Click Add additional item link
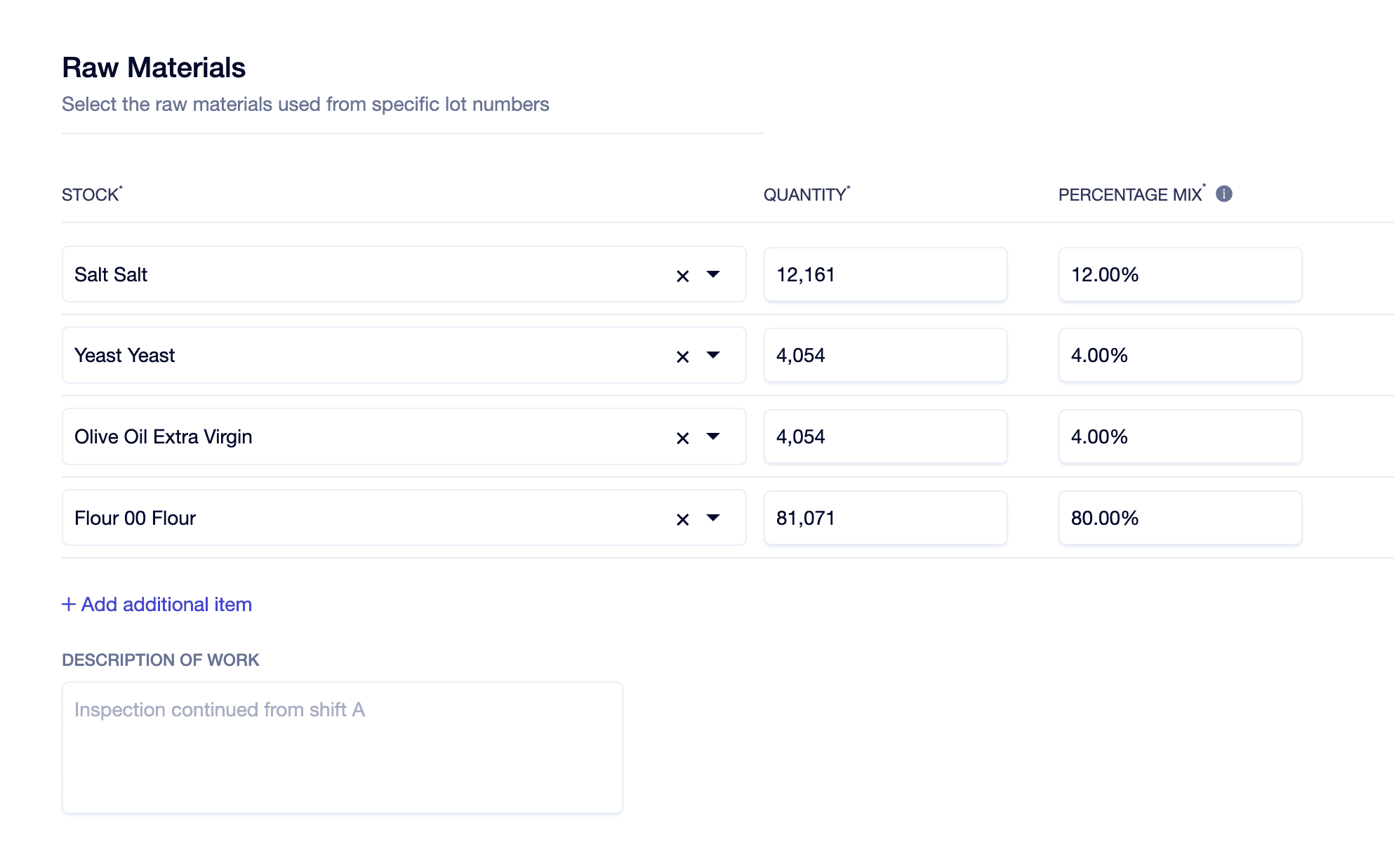 pyautogui.click(x=166, y=604)
